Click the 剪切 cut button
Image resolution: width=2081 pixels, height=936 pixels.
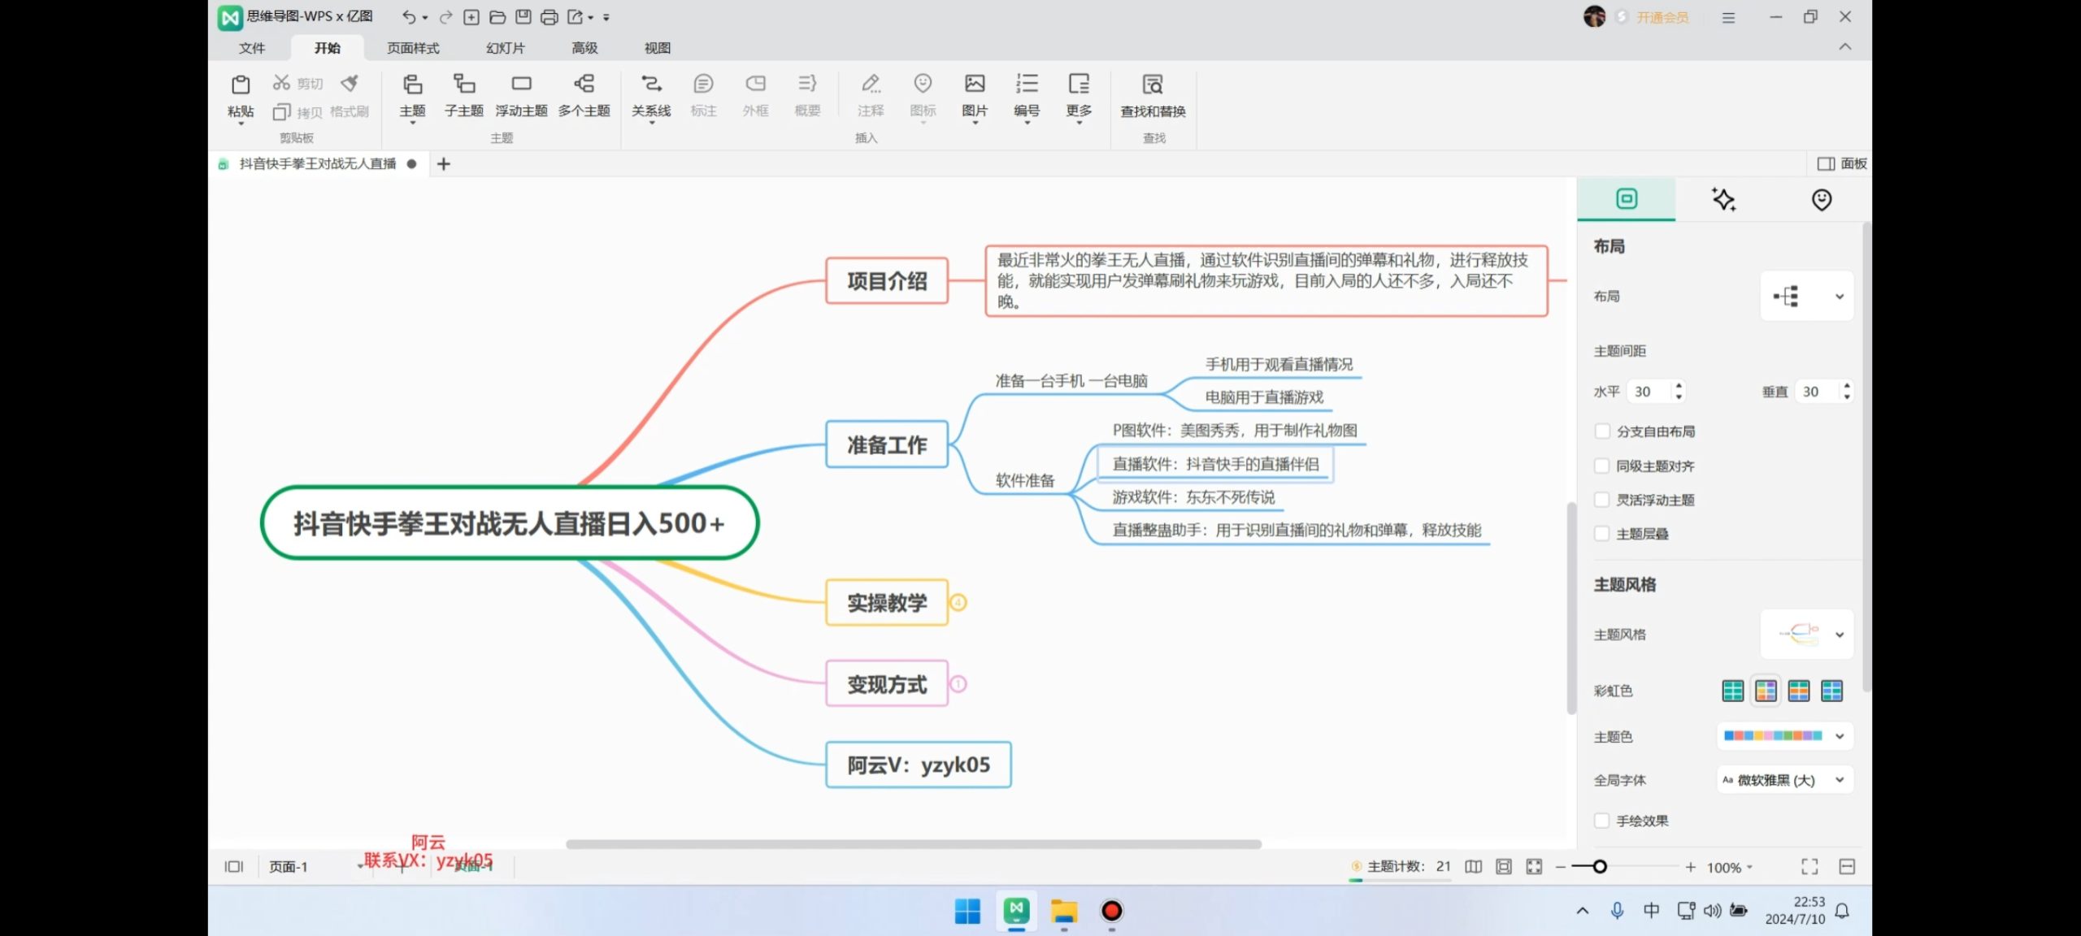tap(298, 83)
